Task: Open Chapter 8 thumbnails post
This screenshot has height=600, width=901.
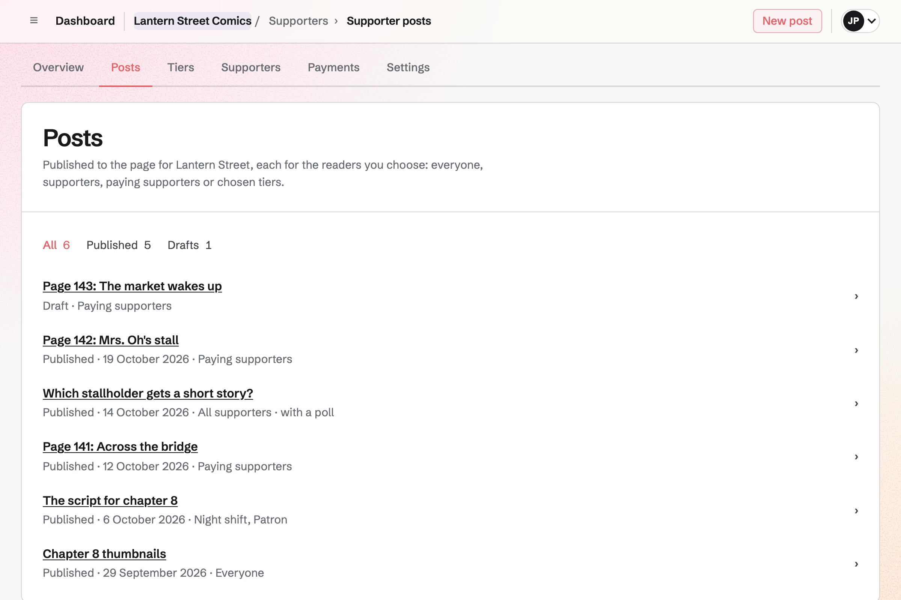Action: pyautogui.click(x=105, y=554)
